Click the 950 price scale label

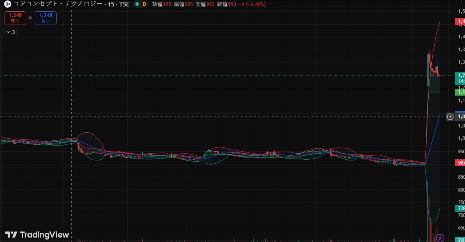[461, 152]
